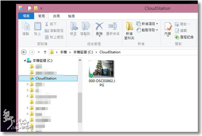Click arrow after 本機磁碟 (C:) in address bar
The height and width of the screenshot is (136, 202).
(96, 52)
